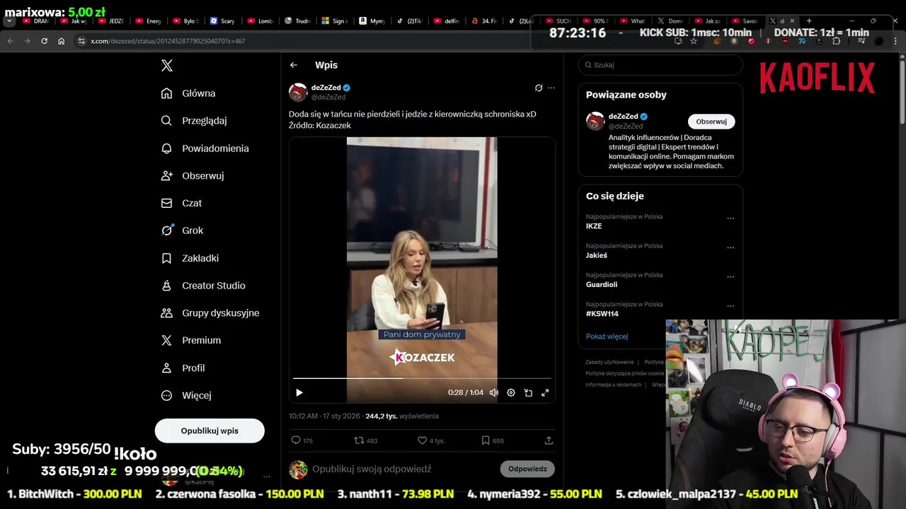Viewport: 906px width, 509px height.
Task: Open tab search dropdown arrow
Action: click(9, 21)
